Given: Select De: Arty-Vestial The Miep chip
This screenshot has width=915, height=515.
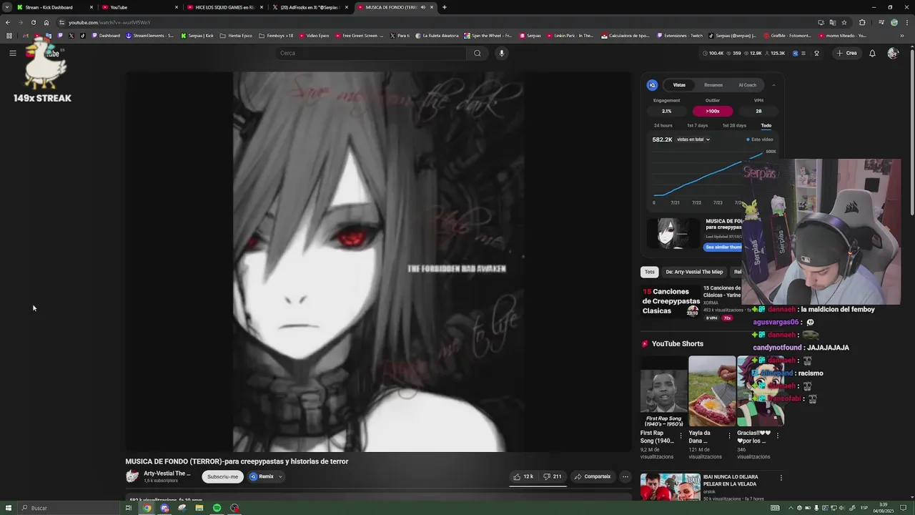Looking at the screenshot, I should [x=694, y=272].
